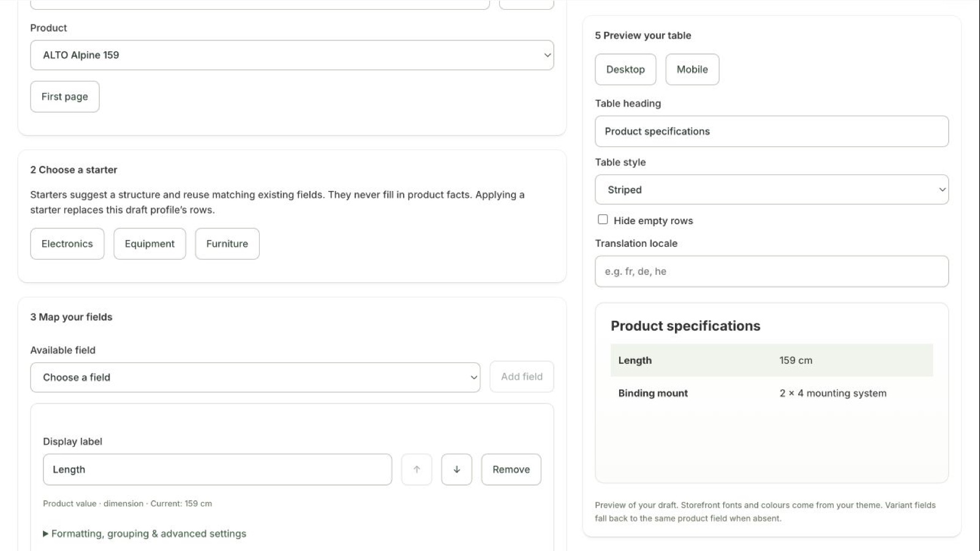Move the Length row up

tap(417, 470)
